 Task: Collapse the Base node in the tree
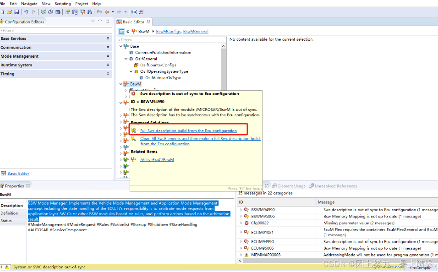[x=120, y=46]
